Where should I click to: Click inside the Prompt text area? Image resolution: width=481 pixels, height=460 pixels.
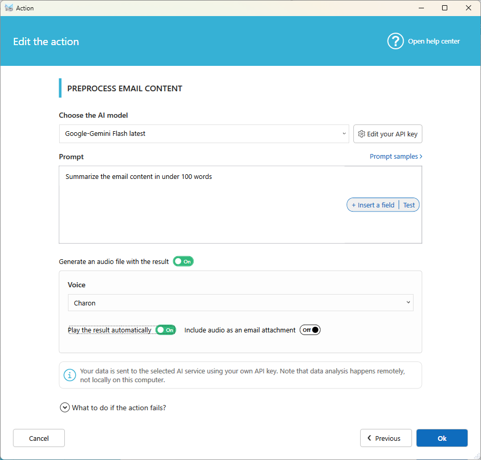[240, 204]
